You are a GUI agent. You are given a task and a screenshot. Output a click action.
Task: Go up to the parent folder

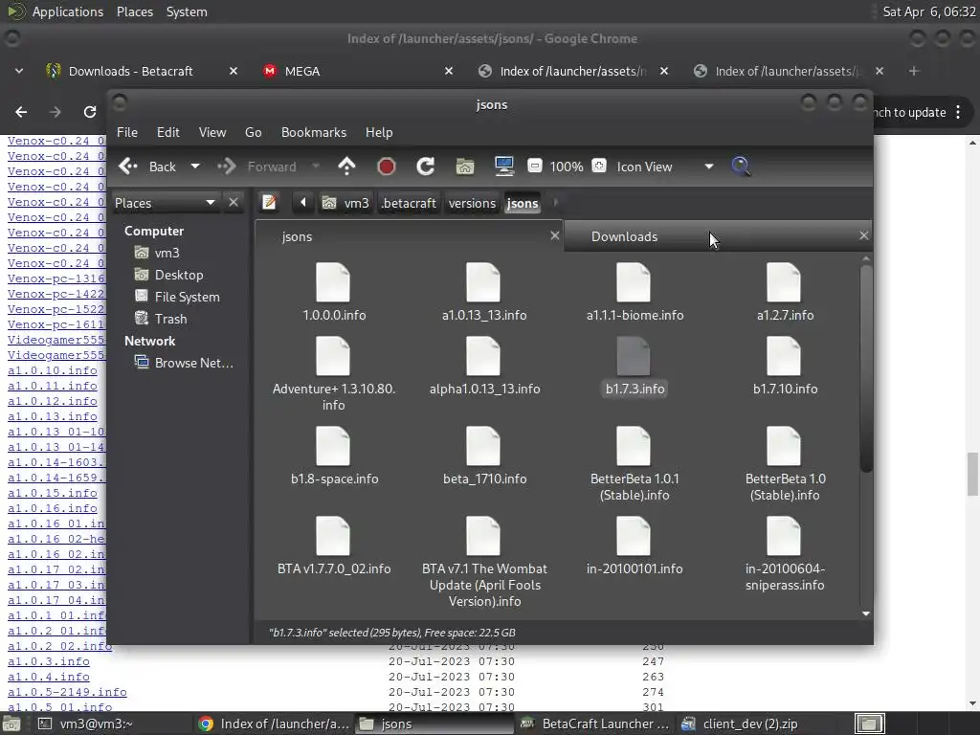(346, 167)
